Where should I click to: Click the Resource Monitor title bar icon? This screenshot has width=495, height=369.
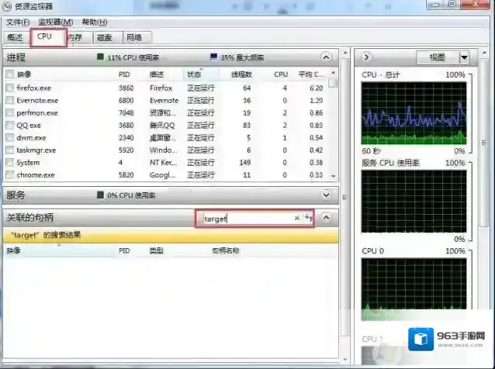tap(8, 7)
